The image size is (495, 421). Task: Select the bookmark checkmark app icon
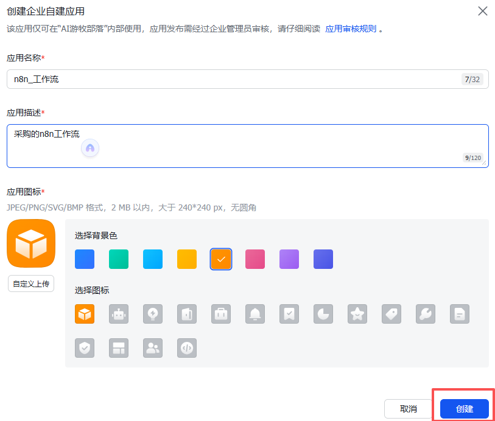(x=289, y=314)
